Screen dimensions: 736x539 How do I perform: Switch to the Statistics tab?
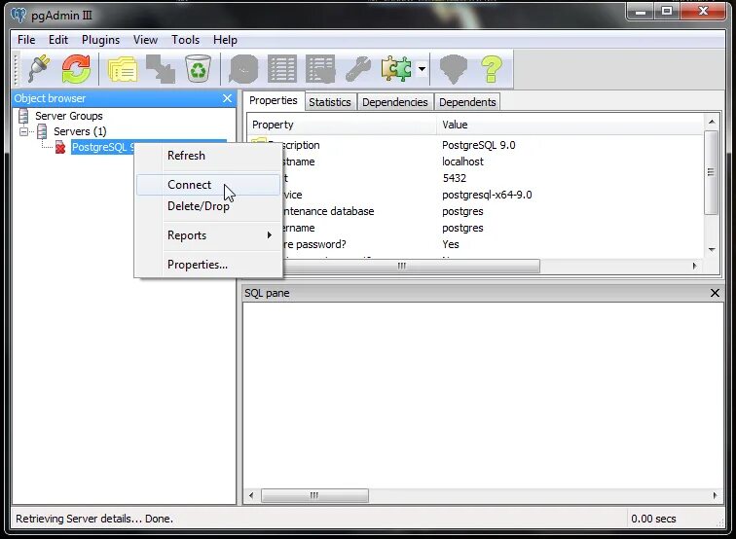click(330, 102)
